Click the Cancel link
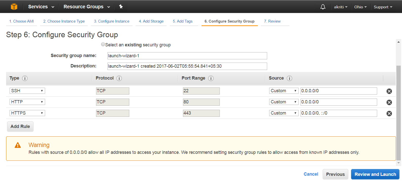This screenshot has height=183, width=402. (x=311, y=174)
